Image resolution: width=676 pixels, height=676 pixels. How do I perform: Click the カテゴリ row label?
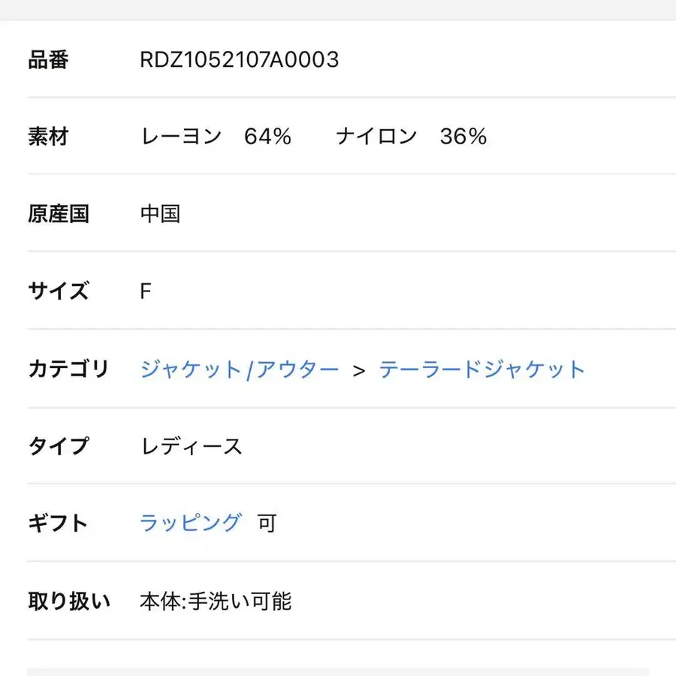pyautogui.click(x=68, y=370)
